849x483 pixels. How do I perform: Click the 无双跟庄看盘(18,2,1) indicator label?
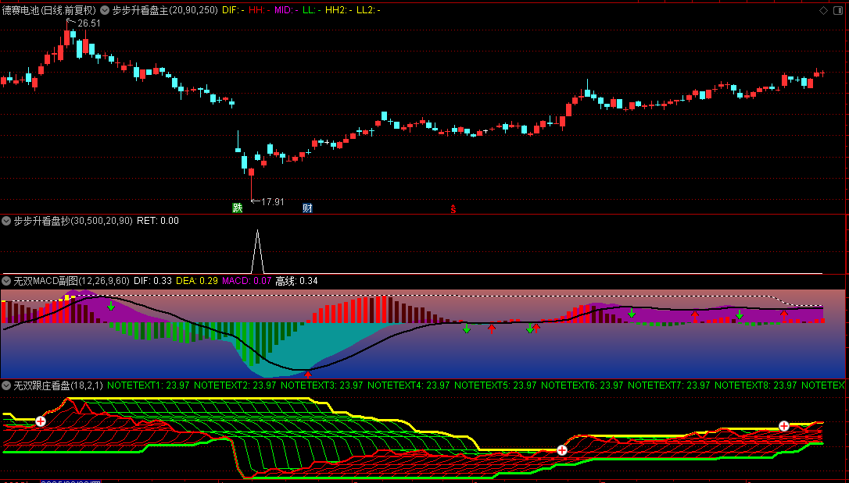click(59, 385)
